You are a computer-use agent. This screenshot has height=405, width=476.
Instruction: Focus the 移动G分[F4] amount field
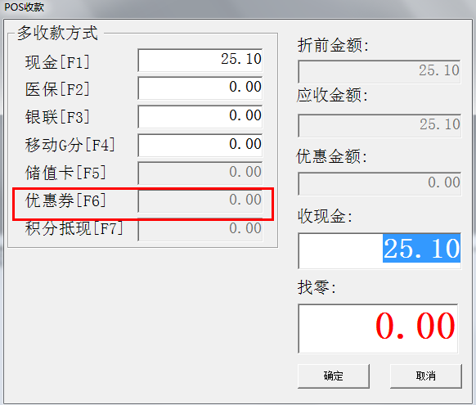click(200, 145)
